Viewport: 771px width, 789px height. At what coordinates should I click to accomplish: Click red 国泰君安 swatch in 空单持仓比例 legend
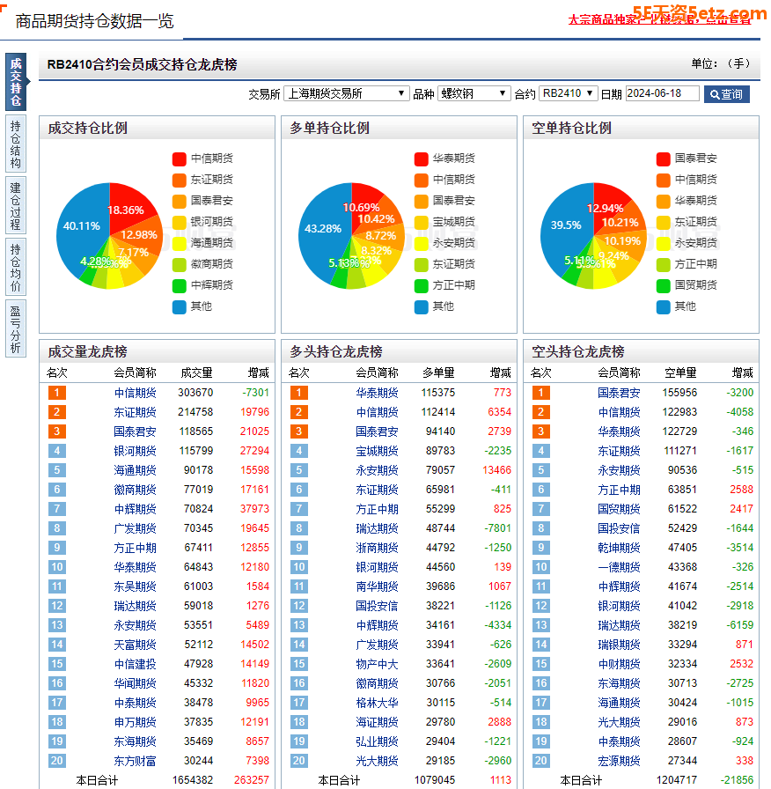pos(664,159)
